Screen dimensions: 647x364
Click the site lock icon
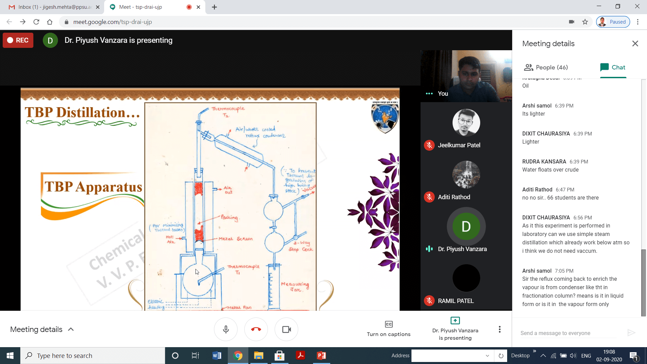pyautogui.click(x=66, y=22)
